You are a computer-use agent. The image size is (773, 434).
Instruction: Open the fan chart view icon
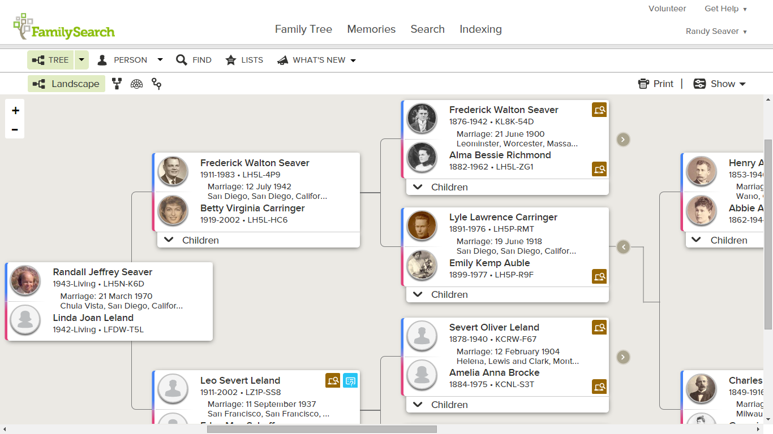point(136,84)
